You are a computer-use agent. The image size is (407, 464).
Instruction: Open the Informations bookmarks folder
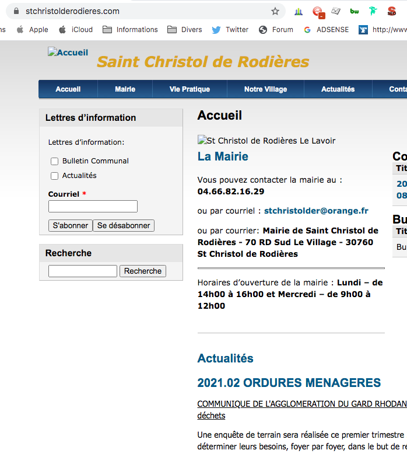pyautogui.click(x=130, y=30)
